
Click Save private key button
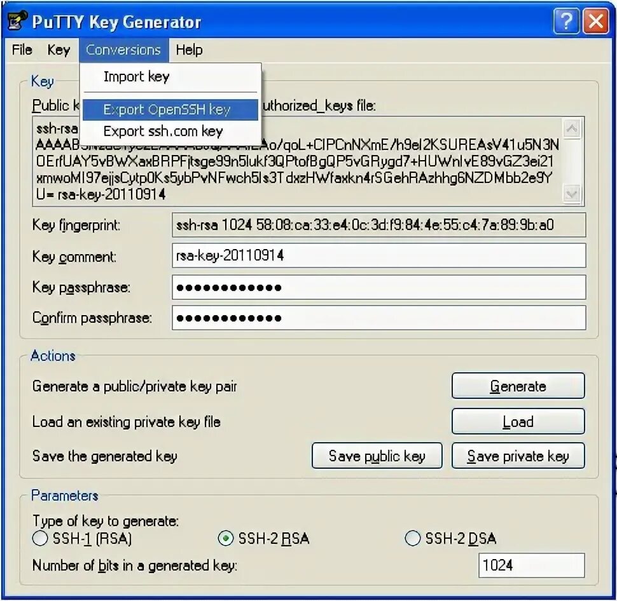[518, 456]
